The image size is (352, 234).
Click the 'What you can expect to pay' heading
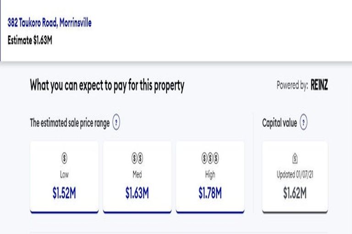(x=107, y=85)
